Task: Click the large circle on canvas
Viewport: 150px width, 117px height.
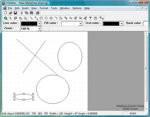Action: coord(53,89)
